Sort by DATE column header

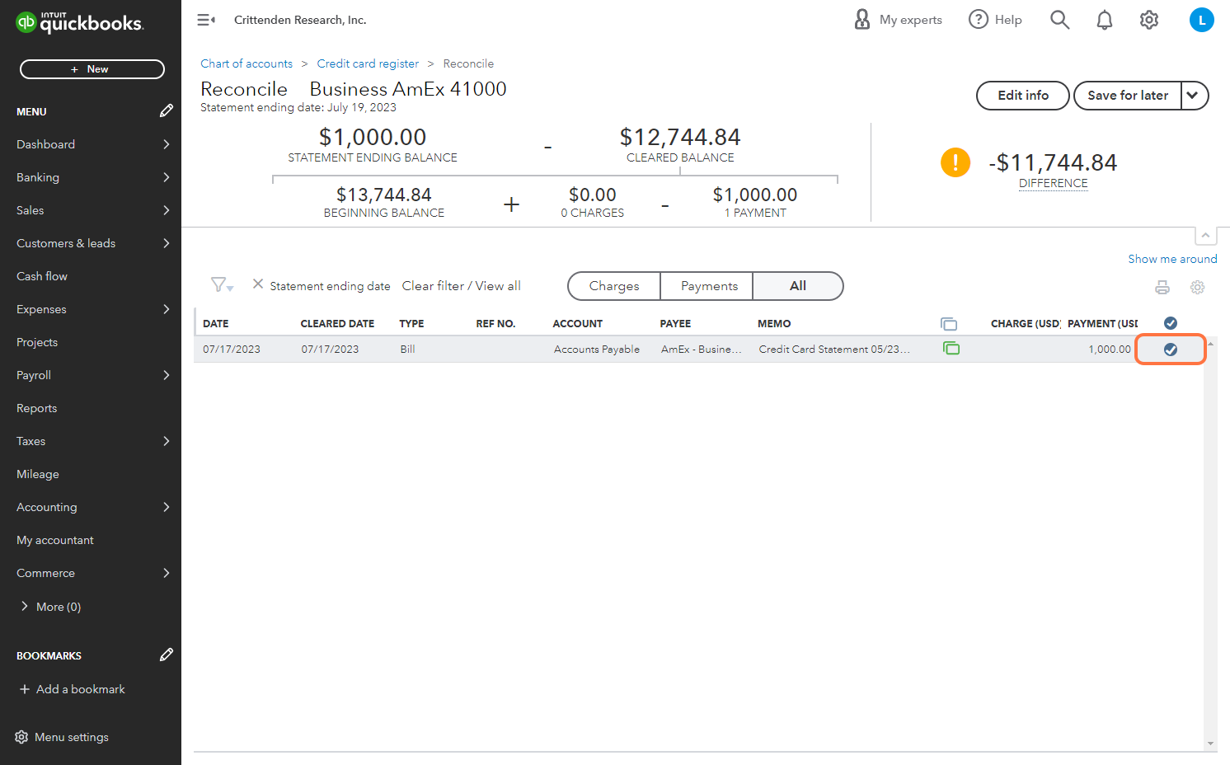216,324
